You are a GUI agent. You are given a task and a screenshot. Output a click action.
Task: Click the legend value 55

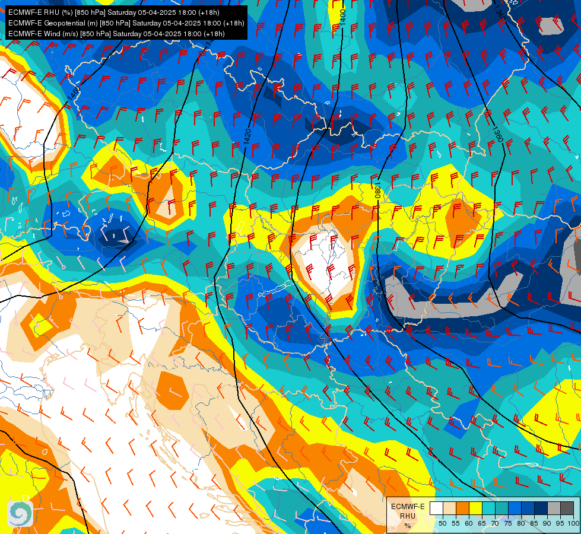click(x=455, y=523)
